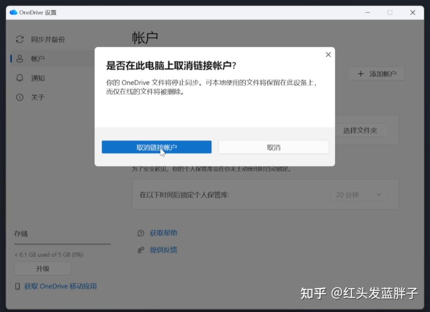Click the 在以下时间后锁定个人保管库 label
The height and width of the screenshot is (312, 430).
click(x=184, y=195)
